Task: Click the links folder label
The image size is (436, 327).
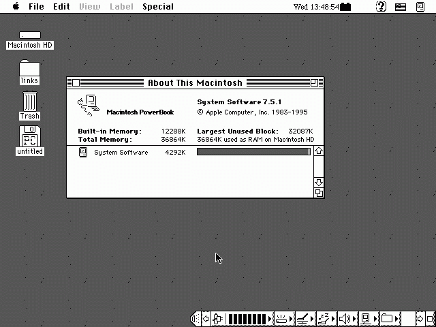Action: [x=29, y=80]
